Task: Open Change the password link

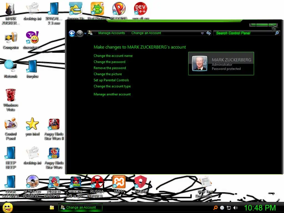Action: click(x=109, y=62)
